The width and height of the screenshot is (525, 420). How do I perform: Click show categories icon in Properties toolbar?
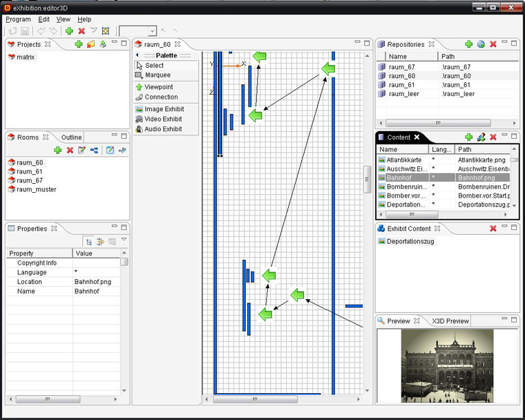(x=88, y=242)
